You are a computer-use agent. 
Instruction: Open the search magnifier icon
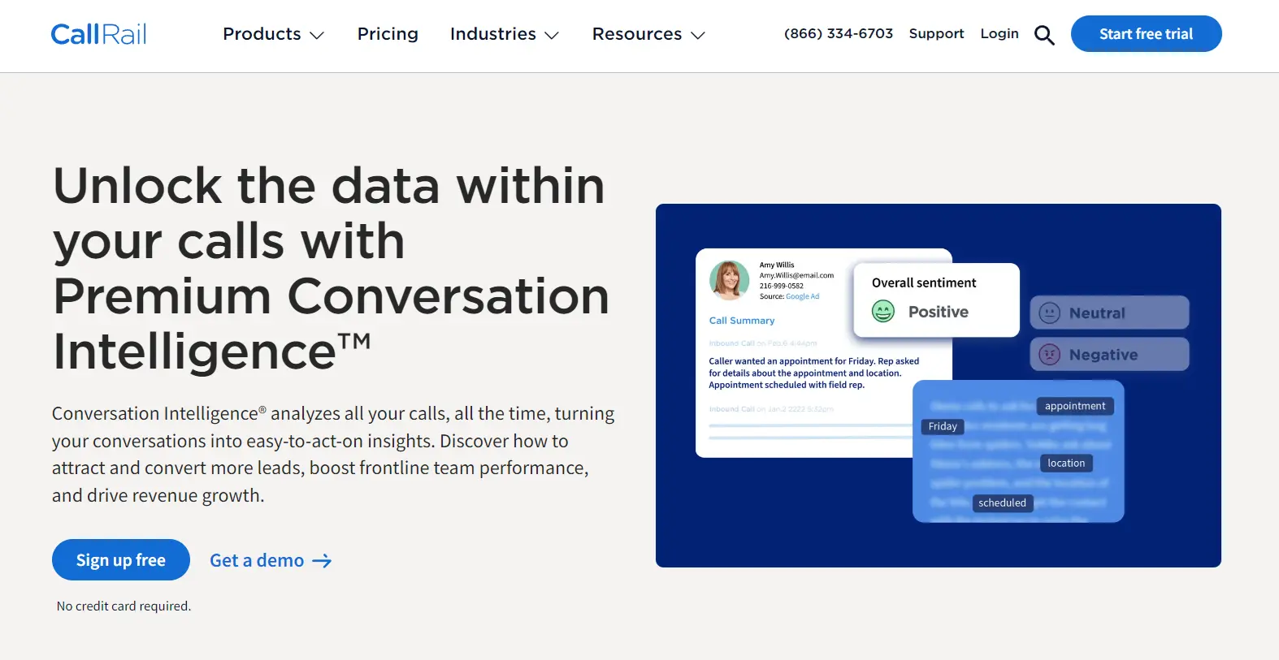click(x=1044, y=35)
